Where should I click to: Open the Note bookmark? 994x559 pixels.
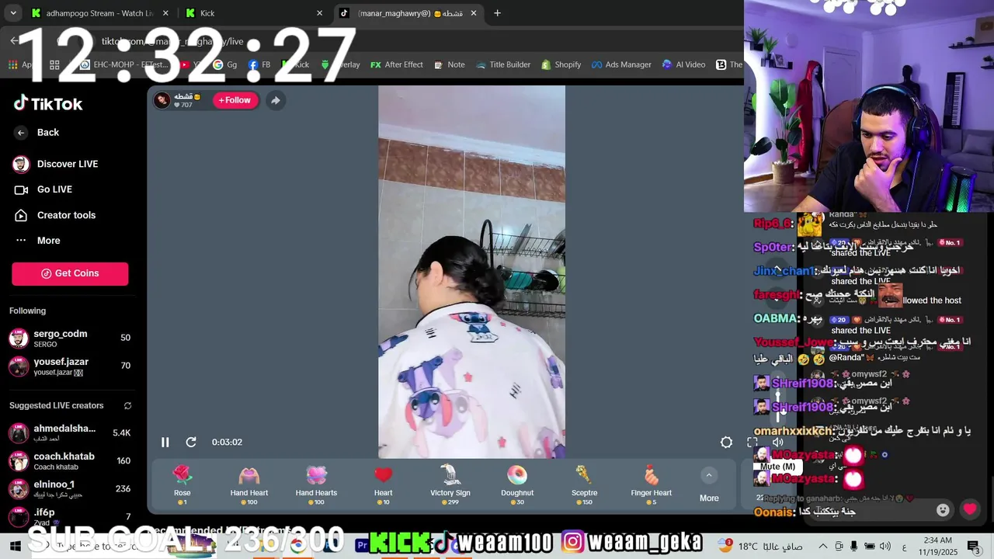[x=449, y=64]
